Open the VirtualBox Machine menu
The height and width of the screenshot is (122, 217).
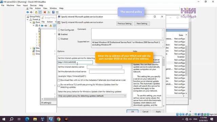pos(11,5)
